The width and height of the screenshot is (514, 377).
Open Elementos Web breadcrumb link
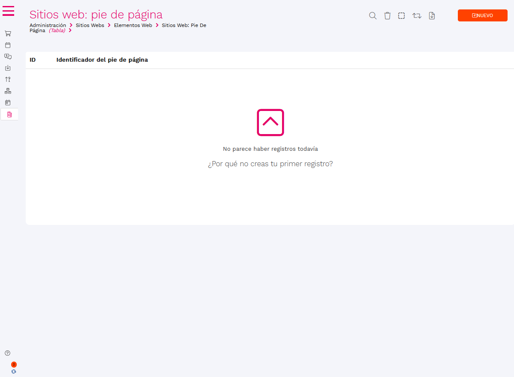pyautogui.click(x=133, y=25)
